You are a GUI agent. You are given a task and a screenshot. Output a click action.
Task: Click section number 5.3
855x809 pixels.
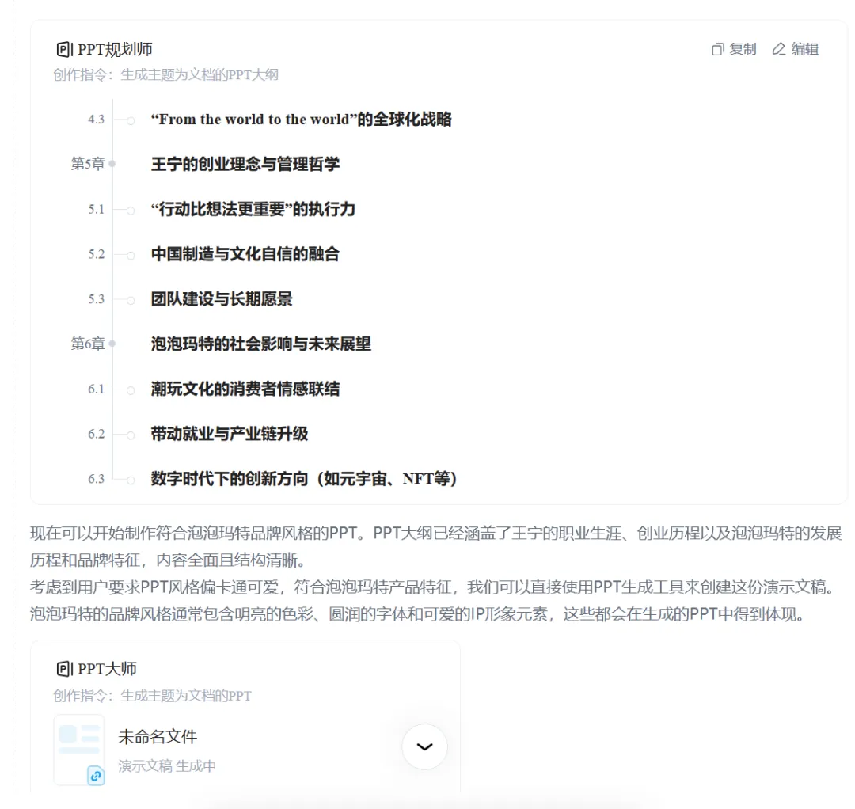[x=96, y=299]
